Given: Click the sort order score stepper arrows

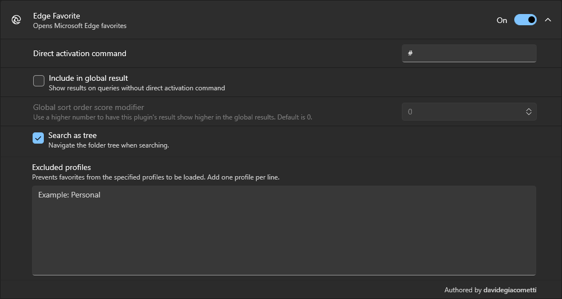Looking at the screenshot, I should pyautogui.click(x=528, y=112).
